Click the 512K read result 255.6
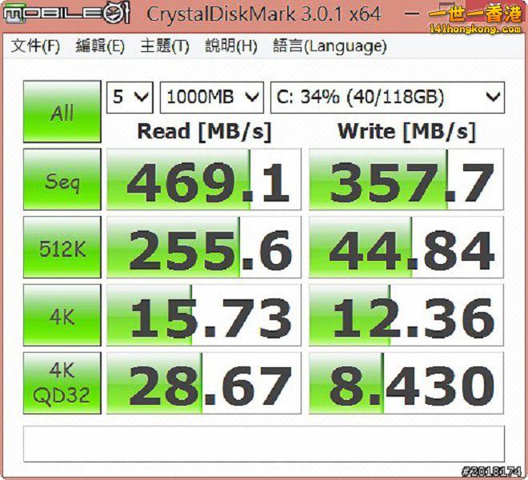Screen dimensions: 528x480 pyautogui.click(x=204, y=249)
